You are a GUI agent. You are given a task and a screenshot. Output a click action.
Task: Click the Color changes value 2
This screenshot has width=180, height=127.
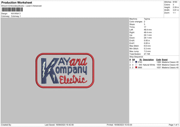(144, 22)
